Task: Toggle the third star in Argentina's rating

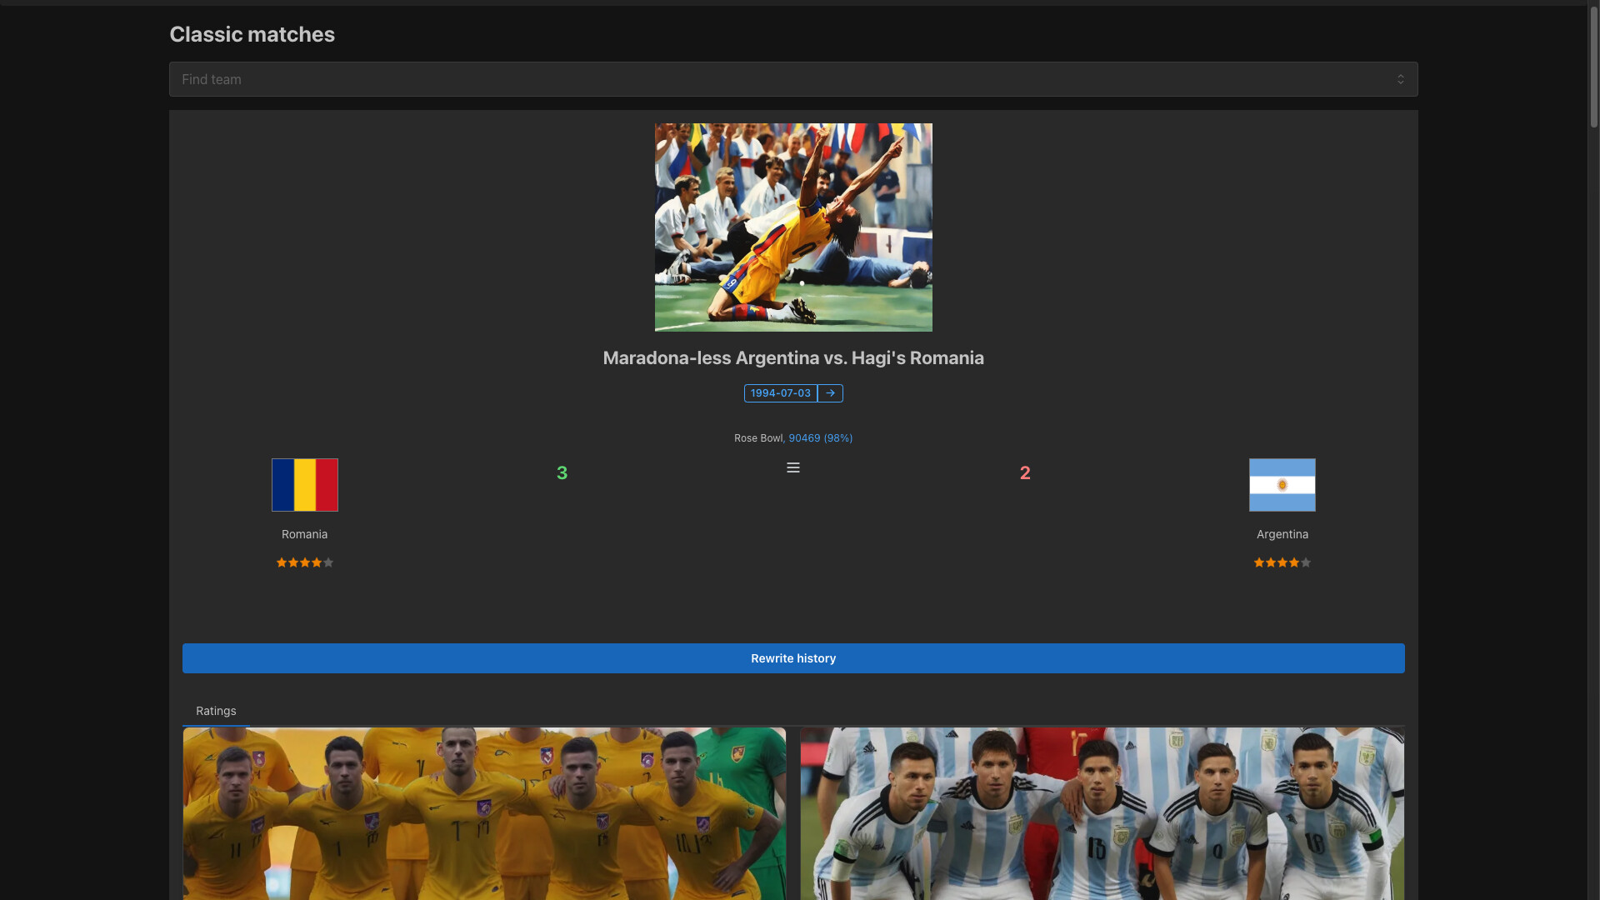Action: coord(1282,562)
